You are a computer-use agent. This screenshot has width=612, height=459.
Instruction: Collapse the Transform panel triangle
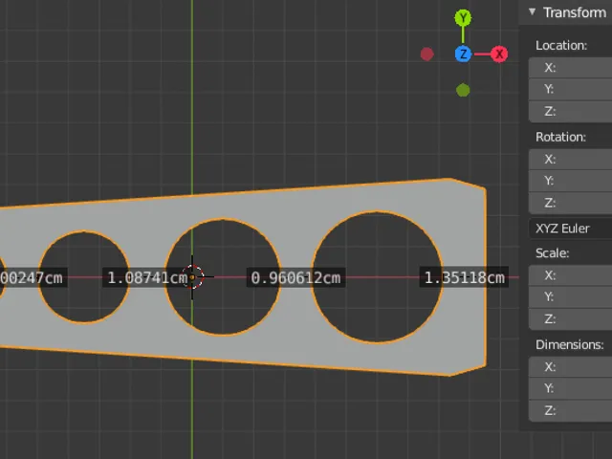(532, 12)
